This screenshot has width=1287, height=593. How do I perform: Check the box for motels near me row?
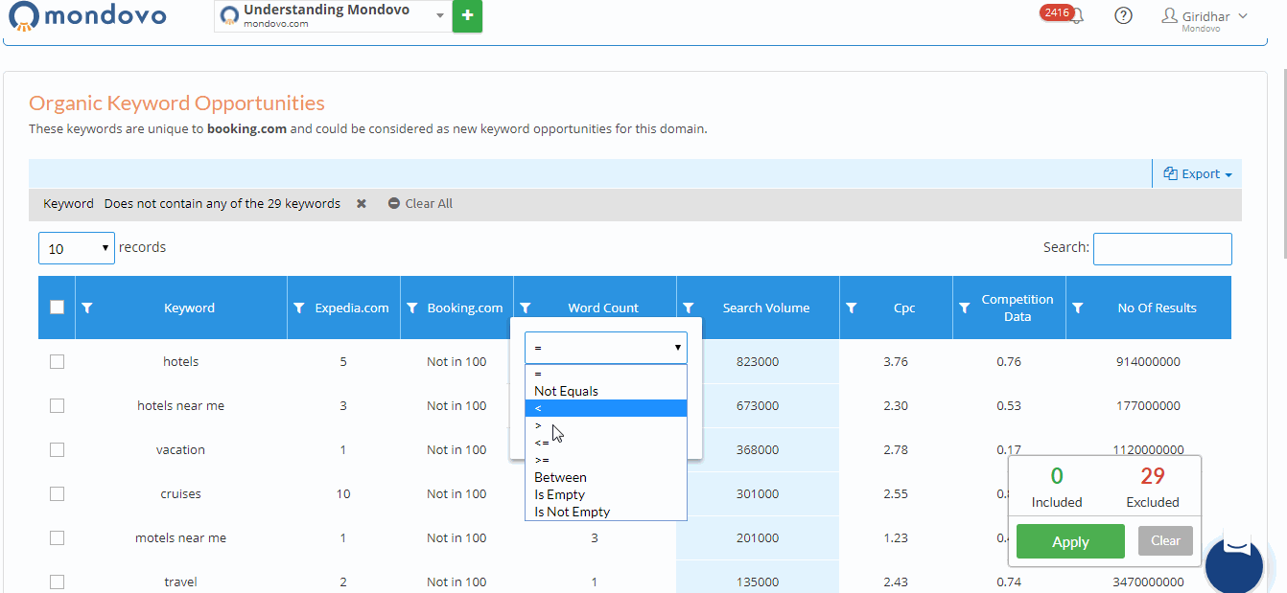pos(57,537)
